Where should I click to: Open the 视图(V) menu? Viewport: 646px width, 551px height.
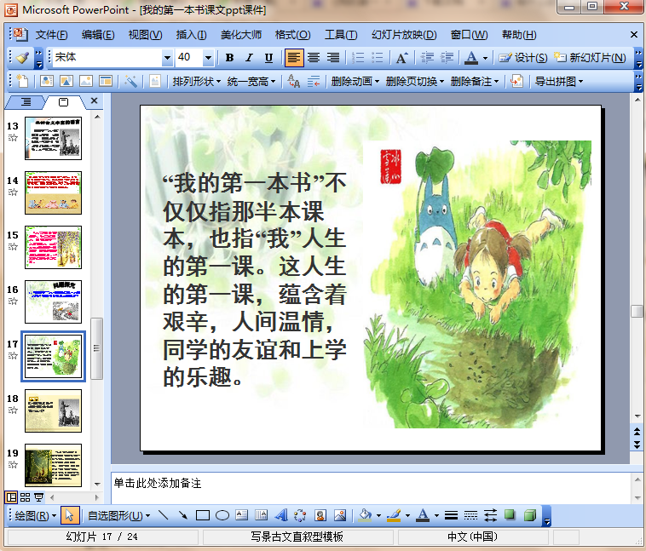(145, 35)
